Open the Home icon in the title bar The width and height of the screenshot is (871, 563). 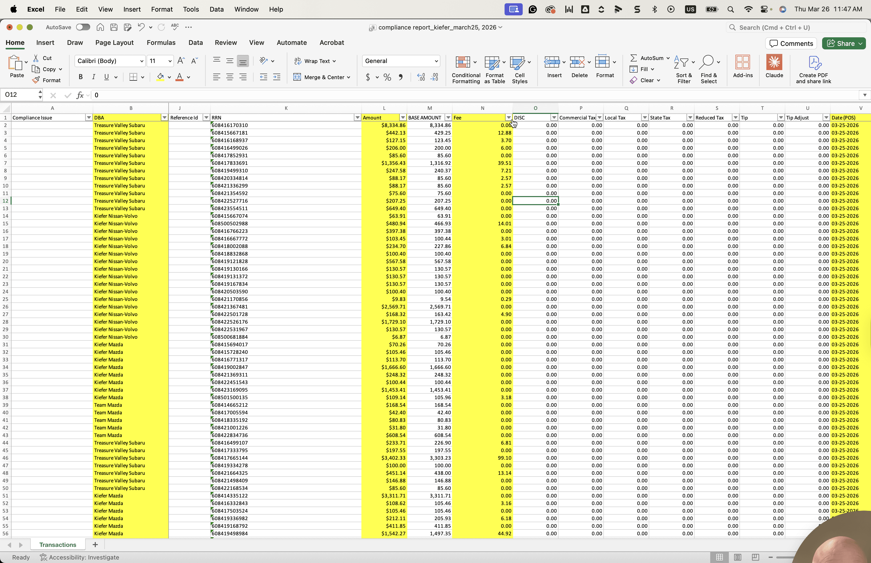[x=100, y=27]
